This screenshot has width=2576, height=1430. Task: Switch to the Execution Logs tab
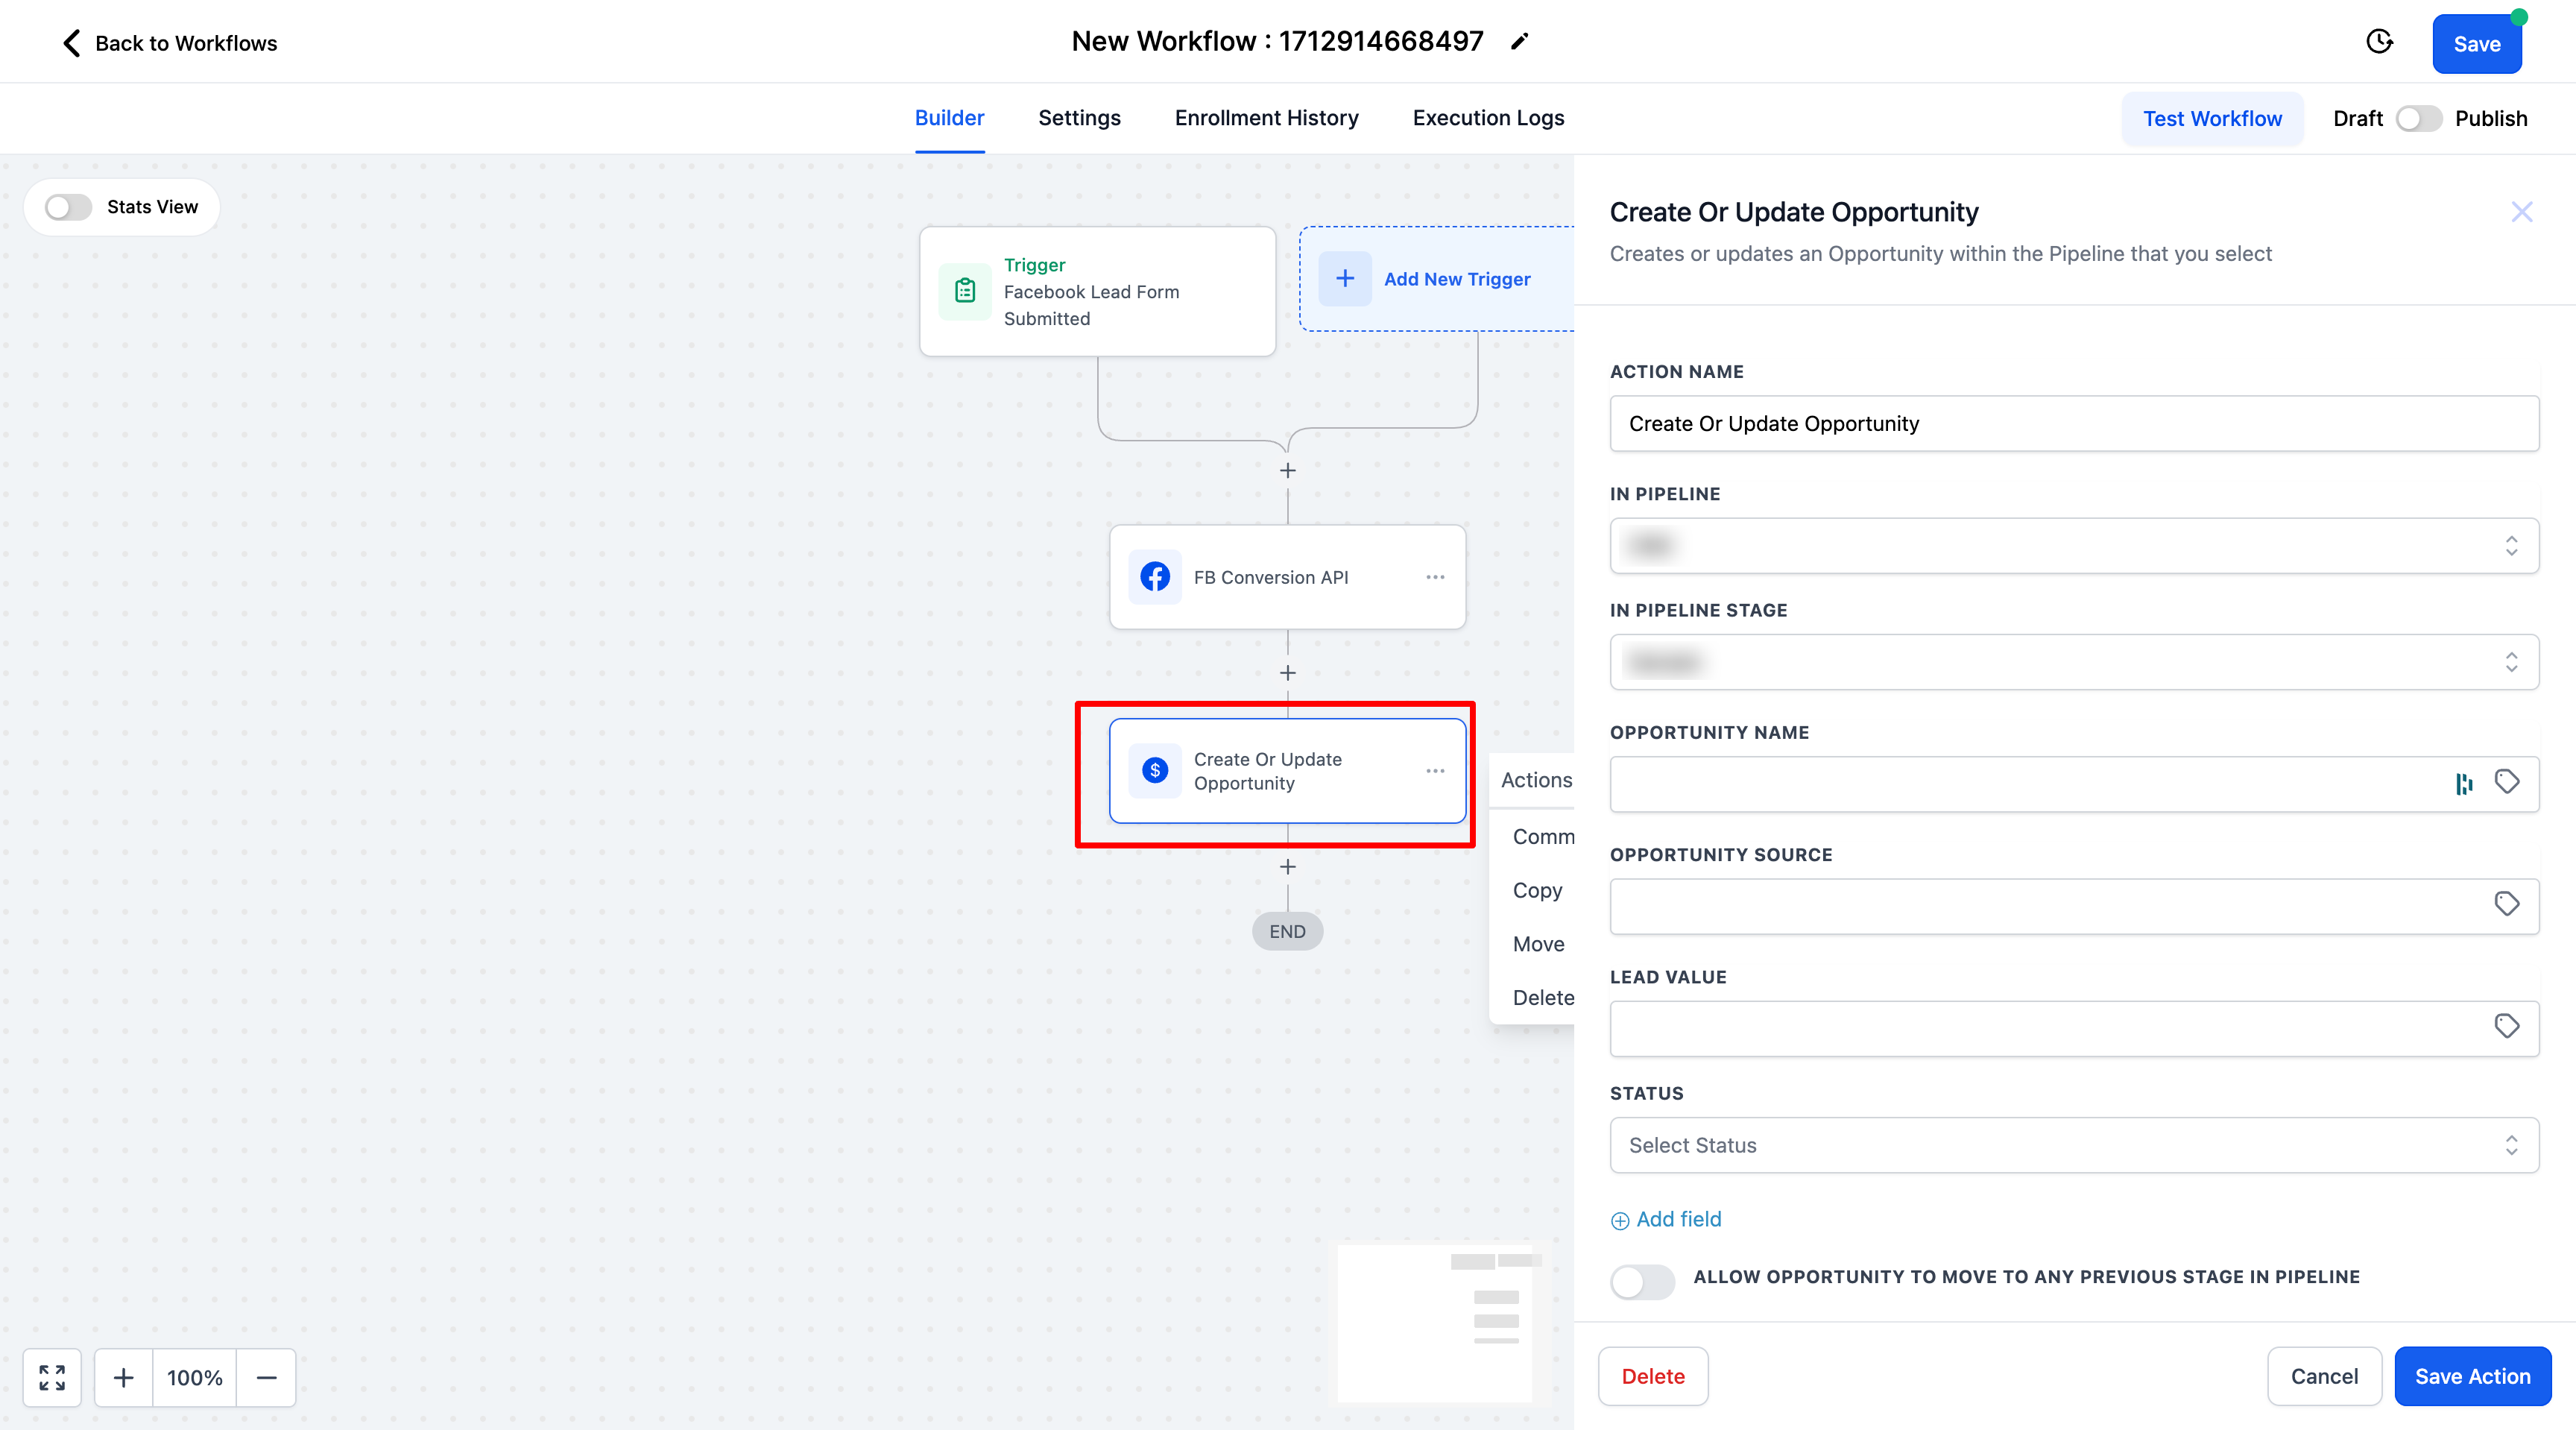[1488, 118]
